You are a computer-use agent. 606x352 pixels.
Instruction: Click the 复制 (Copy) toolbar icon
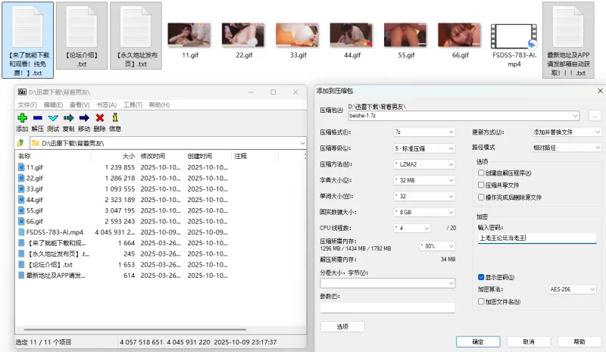[68, 118]
